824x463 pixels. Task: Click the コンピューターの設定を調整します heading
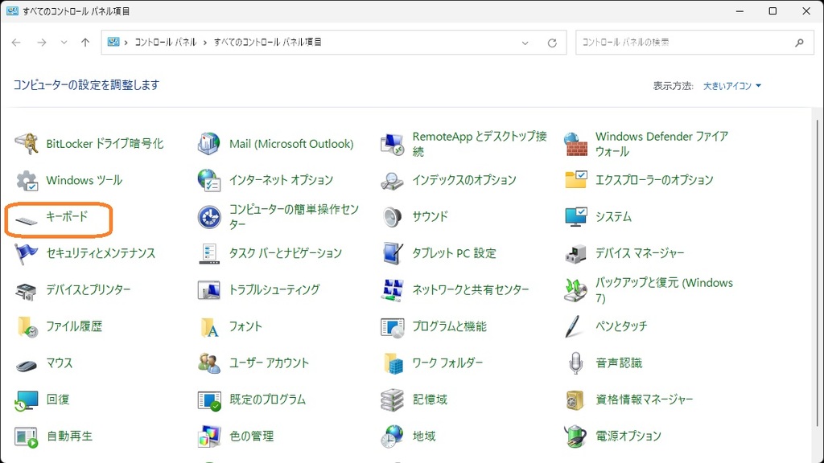pos(86,85)
